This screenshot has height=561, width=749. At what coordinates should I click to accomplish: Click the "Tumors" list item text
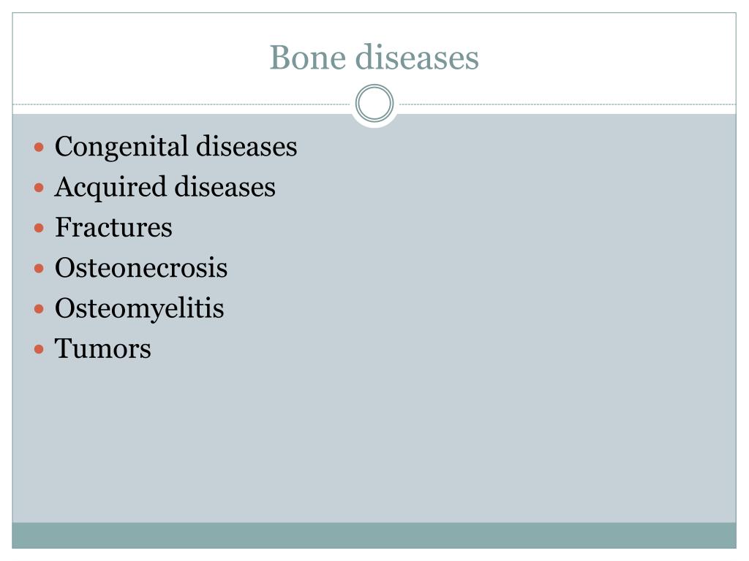[103, 348]
